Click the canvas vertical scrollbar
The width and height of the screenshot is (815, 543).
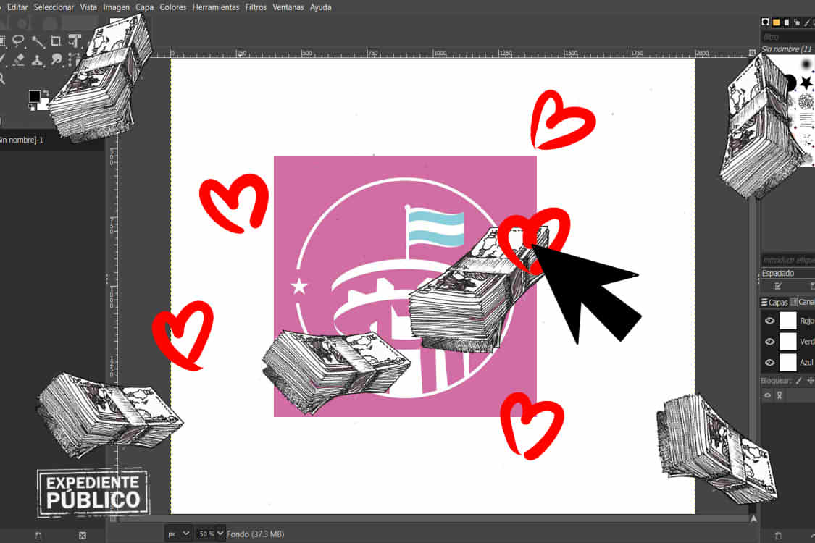(753, 285)
